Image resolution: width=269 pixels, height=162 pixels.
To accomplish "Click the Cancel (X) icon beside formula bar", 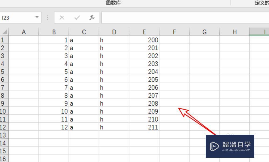I will coord(62,18).
